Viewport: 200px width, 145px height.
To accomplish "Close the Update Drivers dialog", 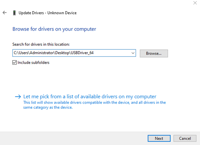I will pos(194,3).
